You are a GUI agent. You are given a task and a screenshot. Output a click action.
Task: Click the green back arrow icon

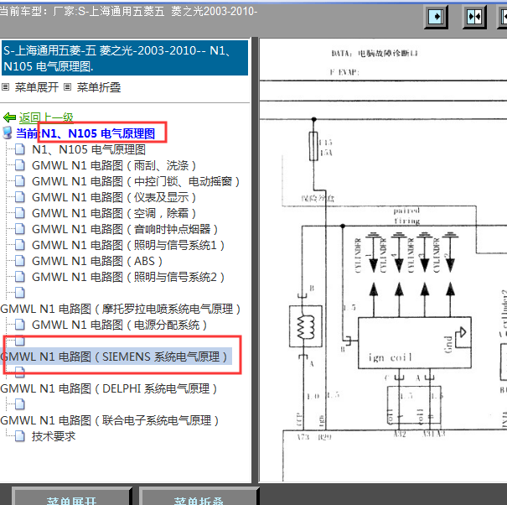coord(9,117)
